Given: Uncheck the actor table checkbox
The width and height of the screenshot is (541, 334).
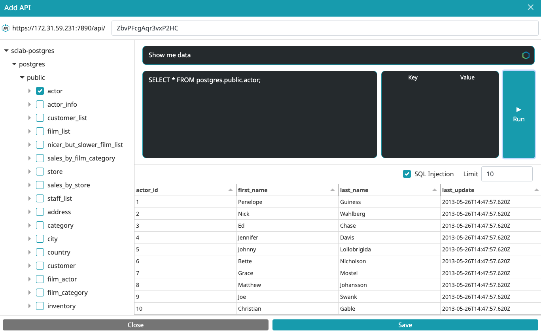Looking at the screenshot, I should (40, 91).
